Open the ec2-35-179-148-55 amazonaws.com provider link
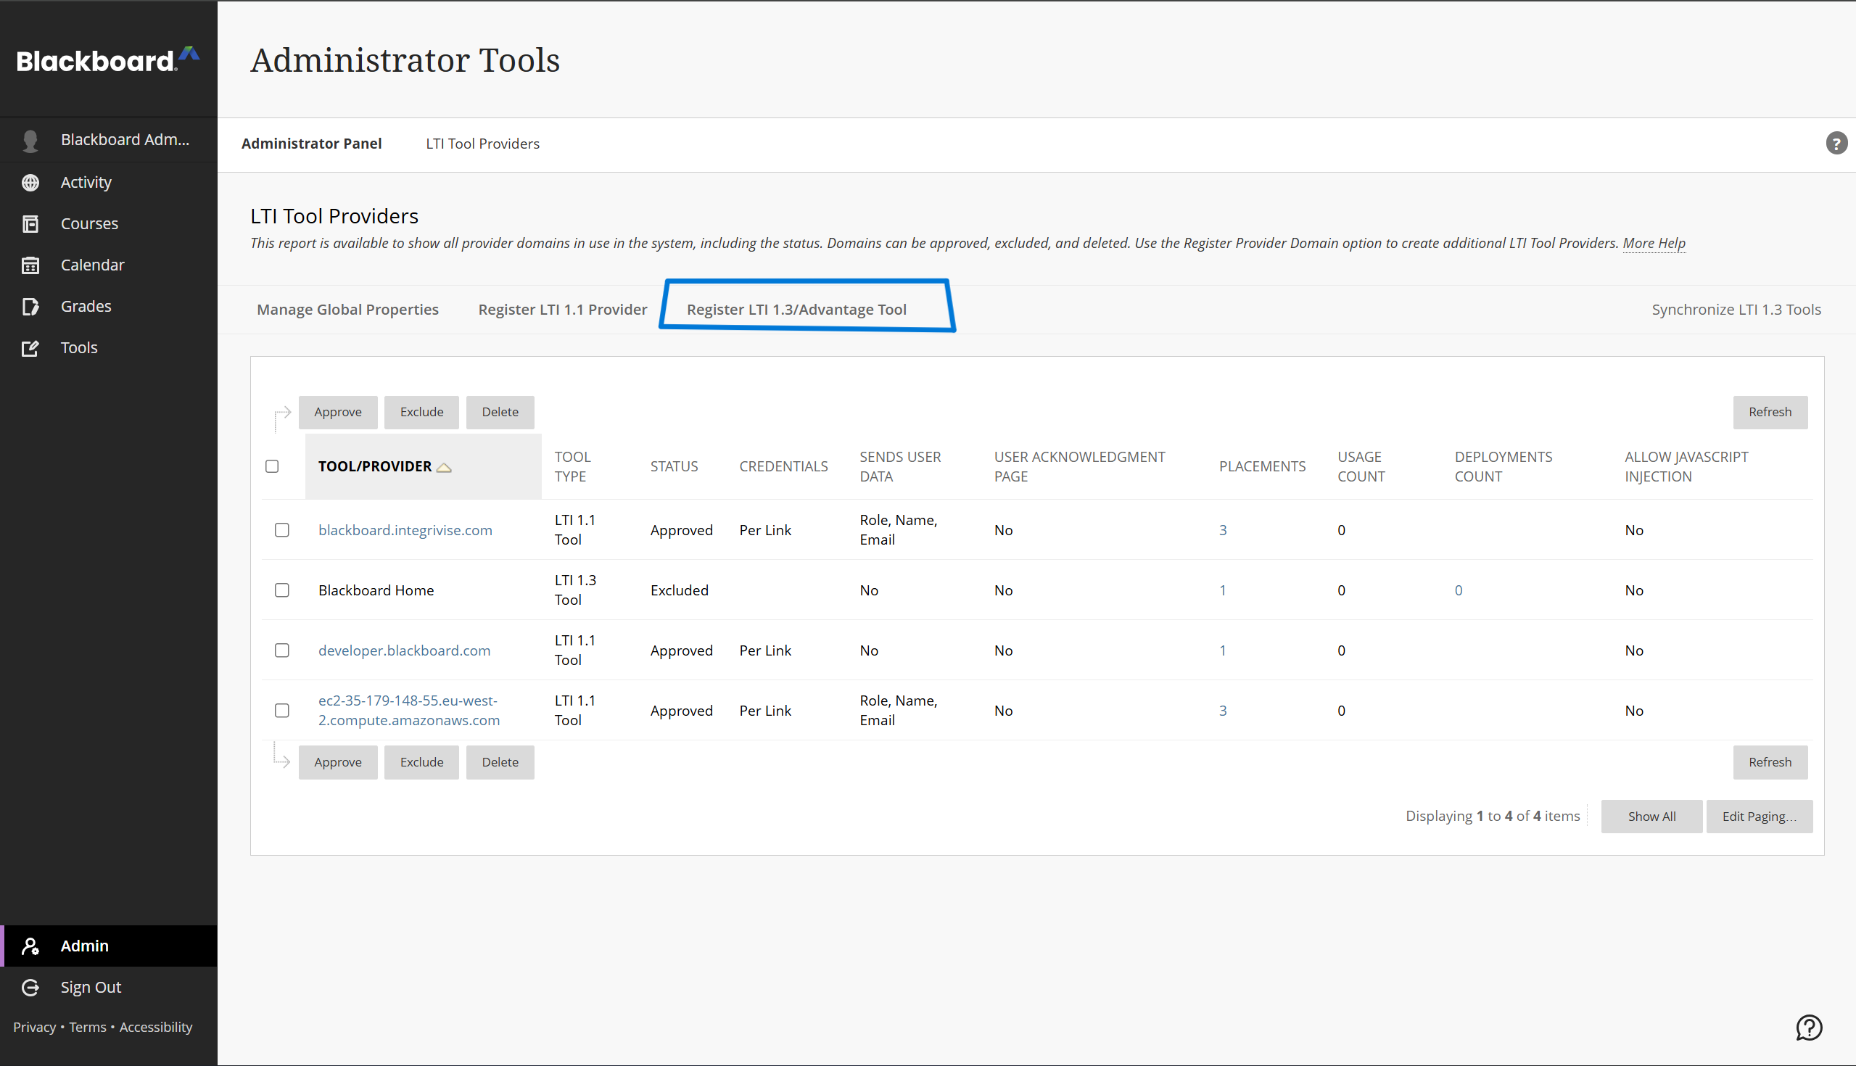The width and height of the screenshot is (1856, 1066). pyautogui.click(x=409, y=710)
